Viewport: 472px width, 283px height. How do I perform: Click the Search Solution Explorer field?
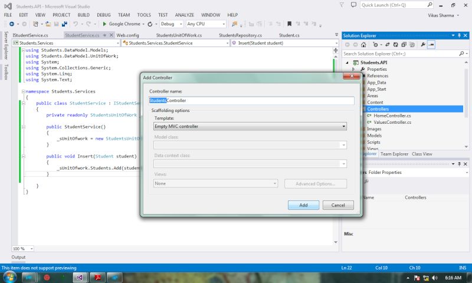tap(401, 54)
